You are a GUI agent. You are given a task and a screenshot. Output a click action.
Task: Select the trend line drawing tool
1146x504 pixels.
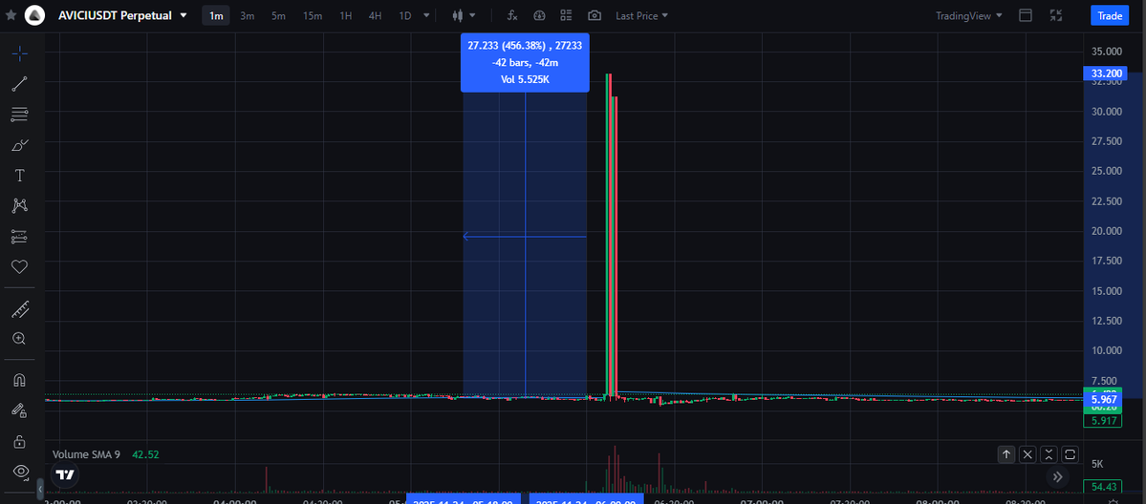20,83
